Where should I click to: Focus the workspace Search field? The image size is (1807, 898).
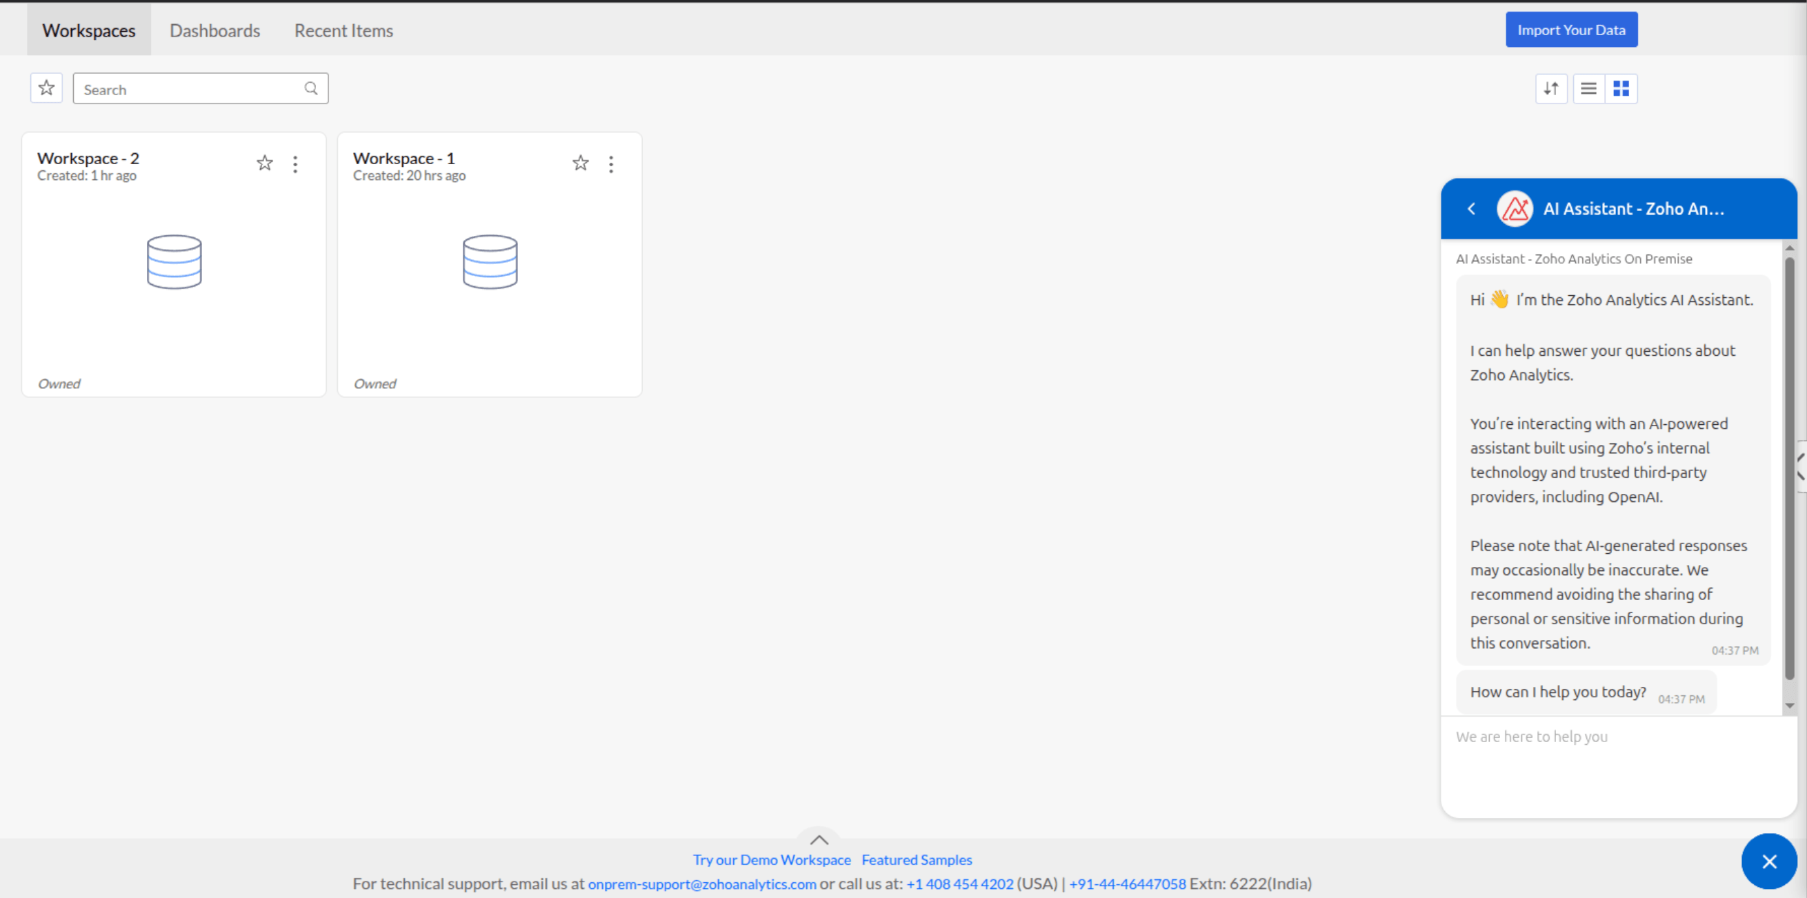tap(201, 88)
